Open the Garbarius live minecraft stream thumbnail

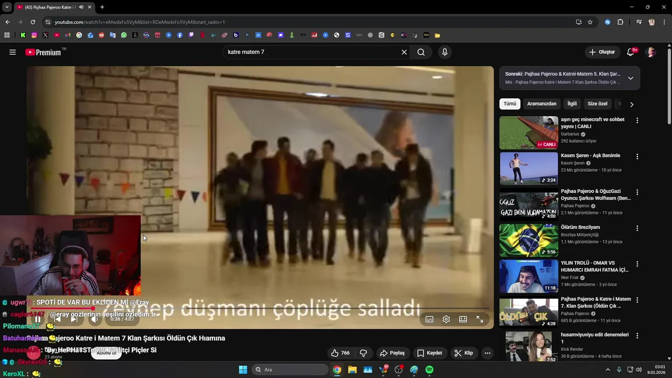click(x=529, y=133)
